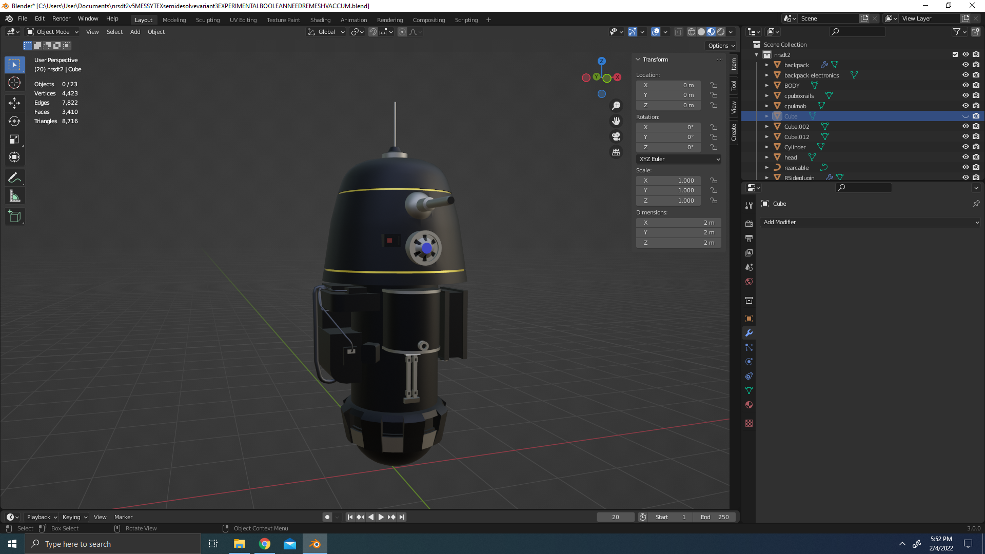The height and width of the screenshot is (554, 985).
Task: Activate the Scale tool
Action: (x=14, y=139)
